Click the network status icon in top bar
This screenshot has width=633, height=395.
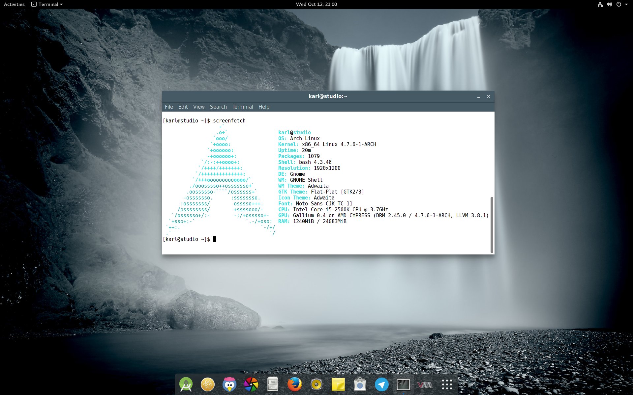pos(600,4)
